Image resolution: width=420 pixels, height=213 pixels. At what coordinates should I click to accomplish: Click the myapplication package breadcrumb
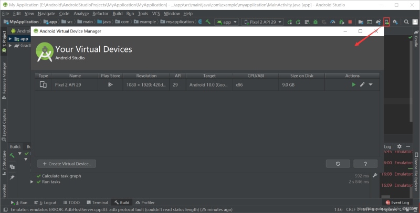(177, 22)
